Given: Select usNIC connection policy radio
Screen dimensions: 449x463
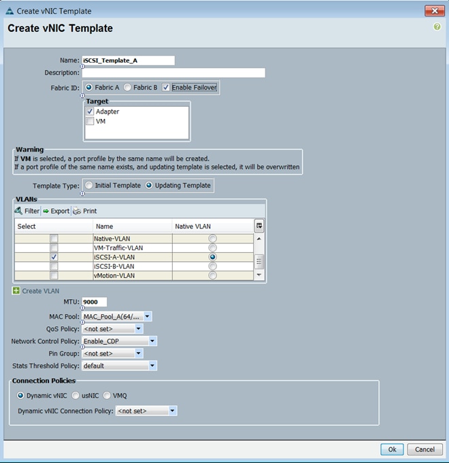Looking at the screenshot, I should coord(76,396).
